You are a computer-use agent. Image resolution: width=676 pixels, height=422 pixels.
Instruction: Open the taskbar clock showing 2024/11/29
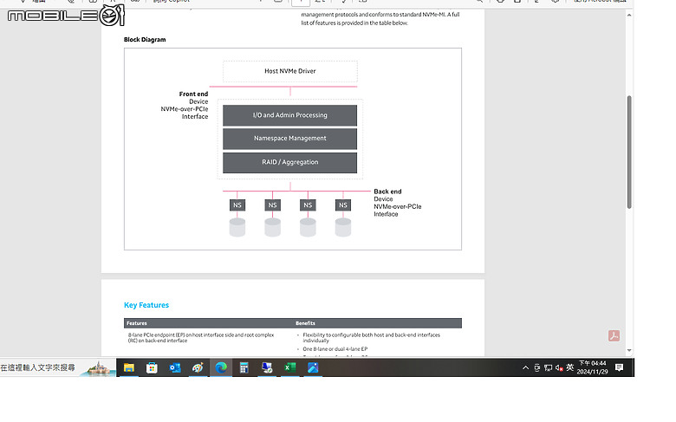[x=592, y=367]
